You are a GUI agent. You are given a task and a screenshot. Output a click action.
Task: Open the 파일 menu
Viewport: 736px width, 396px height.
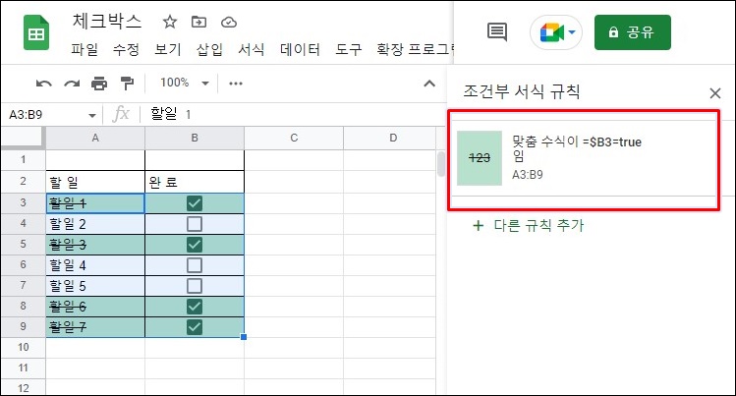pyautogui.click(x=85, y=49)
